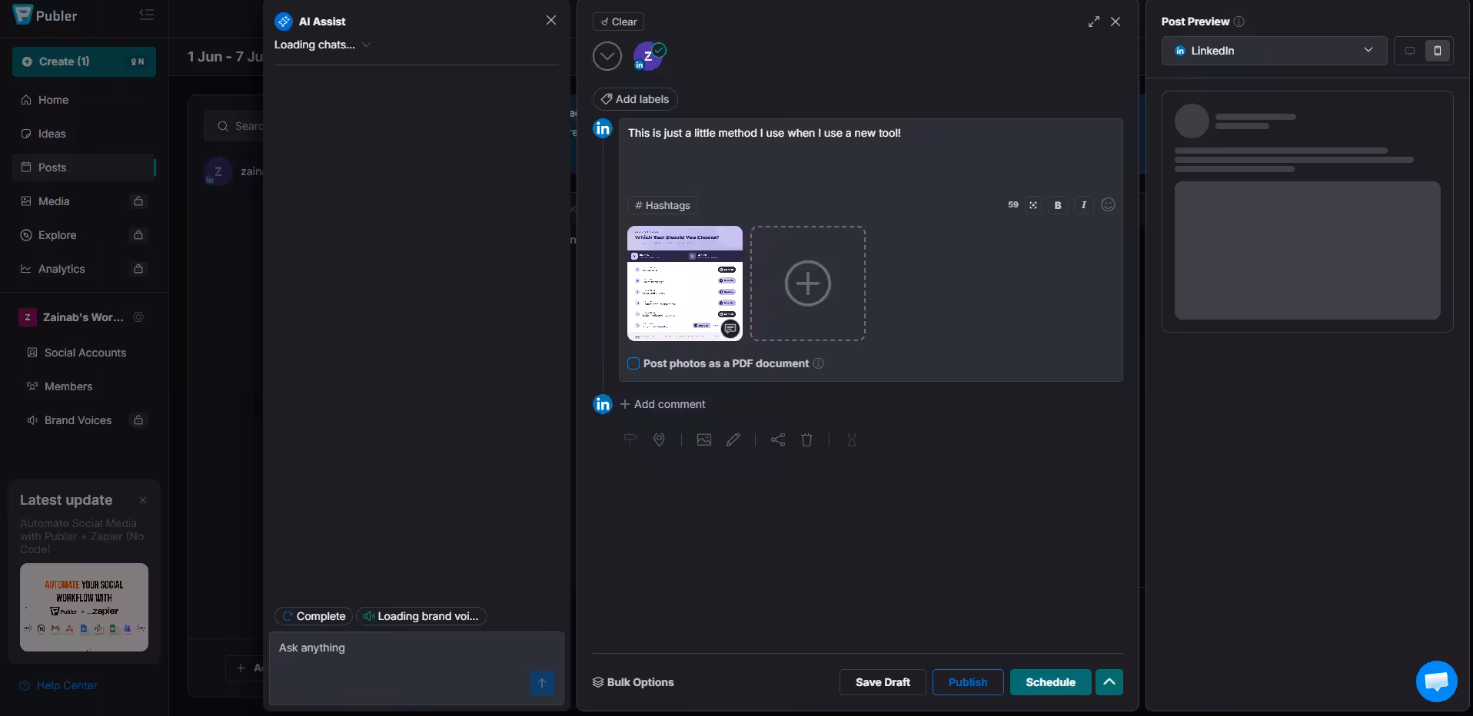This screenshot has height=716, width=1473.
Task: Save the post as a draft
Action: [883, 682]
